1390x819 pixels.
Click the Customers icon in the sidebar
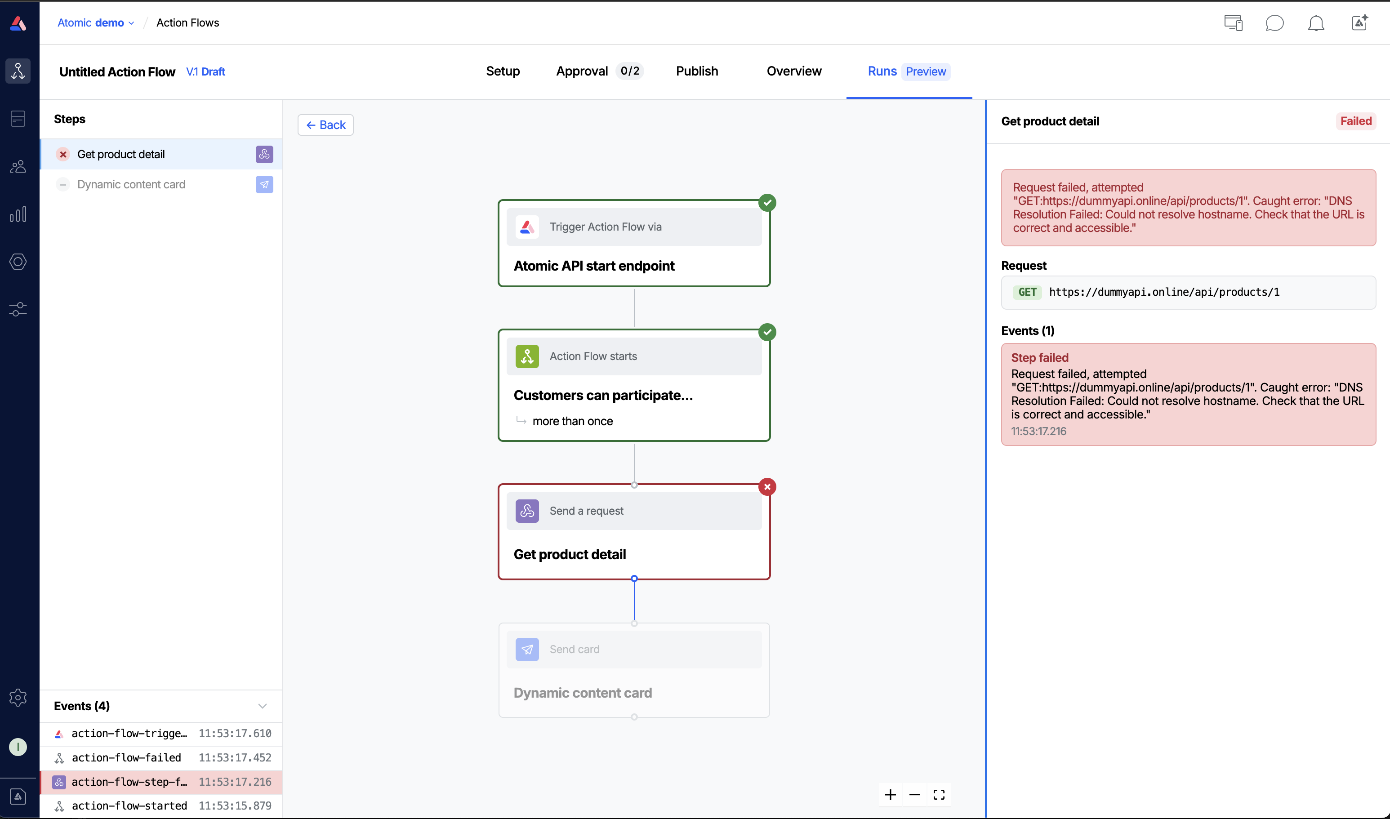click(18, 166)
